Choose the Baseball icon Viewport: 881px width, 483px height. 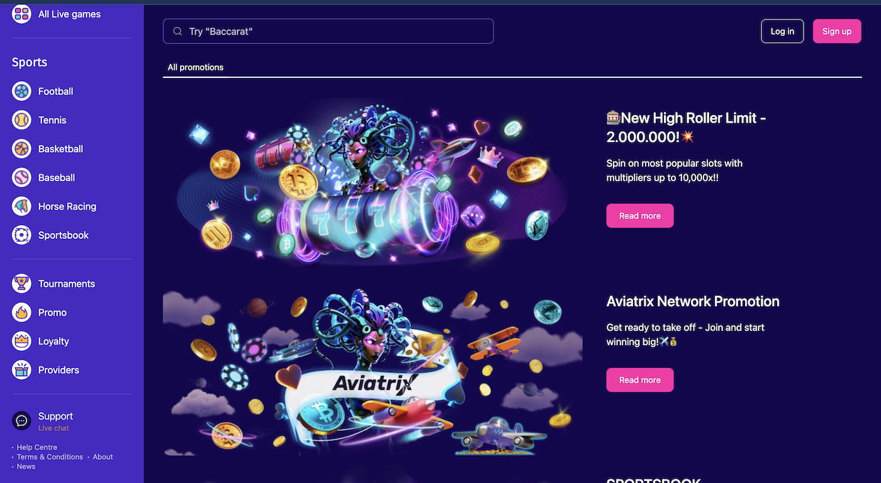[x=21, y=177]
